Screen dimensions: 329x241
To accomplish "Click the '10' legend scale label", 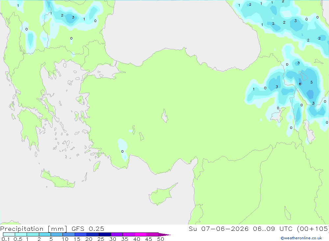I will 65,239.
